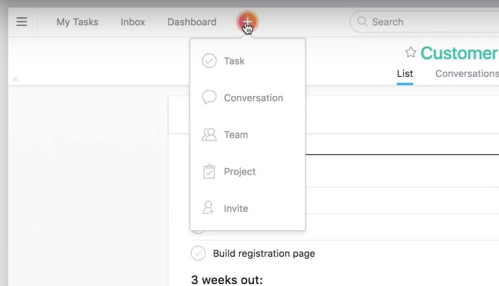
Task: Star the Customer project as favorite
Action: (411, 52)
